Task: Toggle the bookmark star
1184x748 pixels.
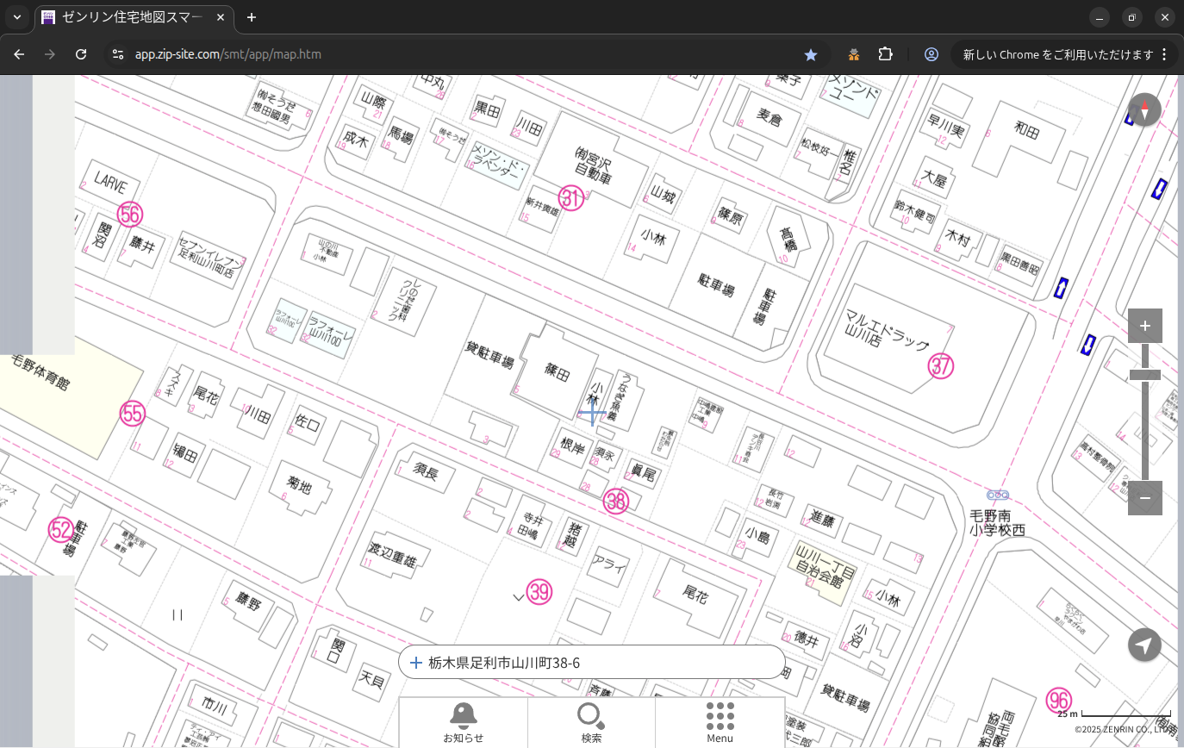Action: pos(810,54)
